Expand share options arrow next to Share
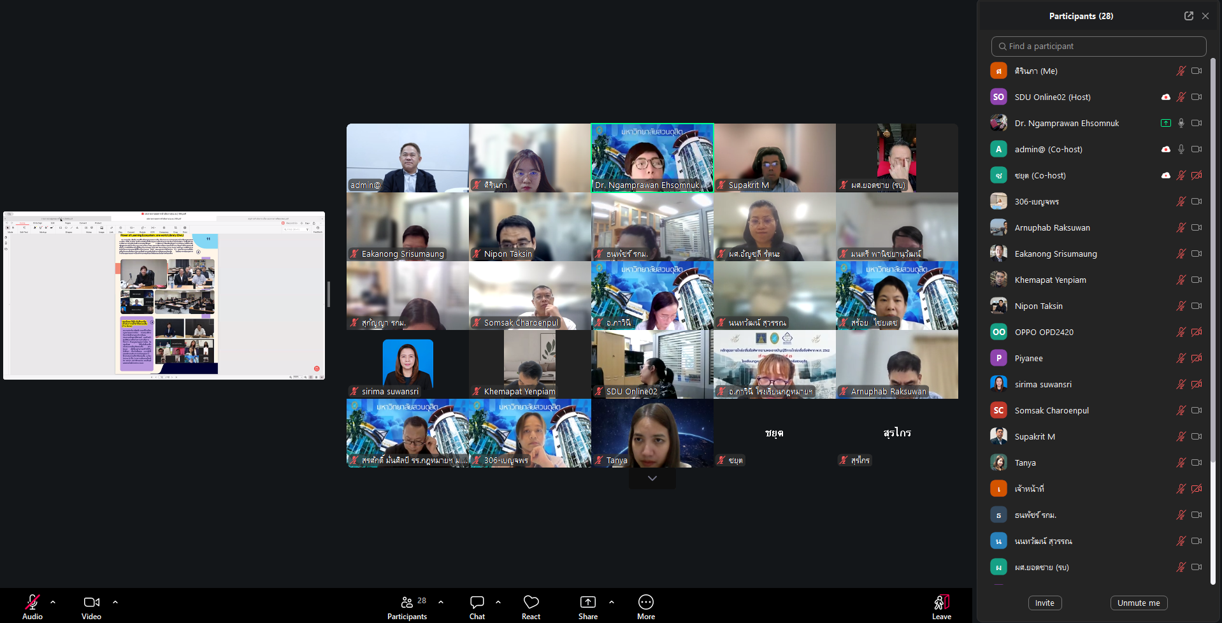 (x=612, y=602)
